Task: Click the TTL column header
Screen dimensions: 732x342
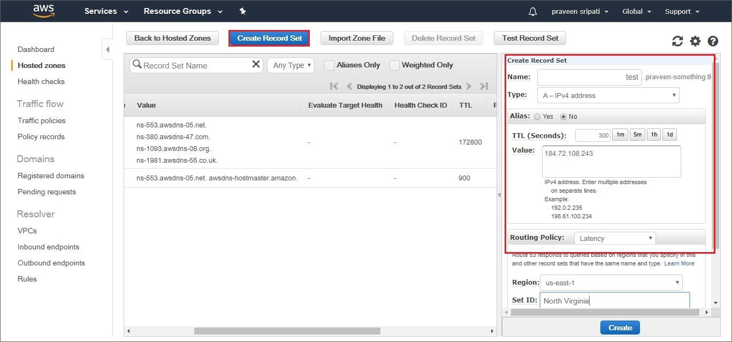Action: coord(466,105)
